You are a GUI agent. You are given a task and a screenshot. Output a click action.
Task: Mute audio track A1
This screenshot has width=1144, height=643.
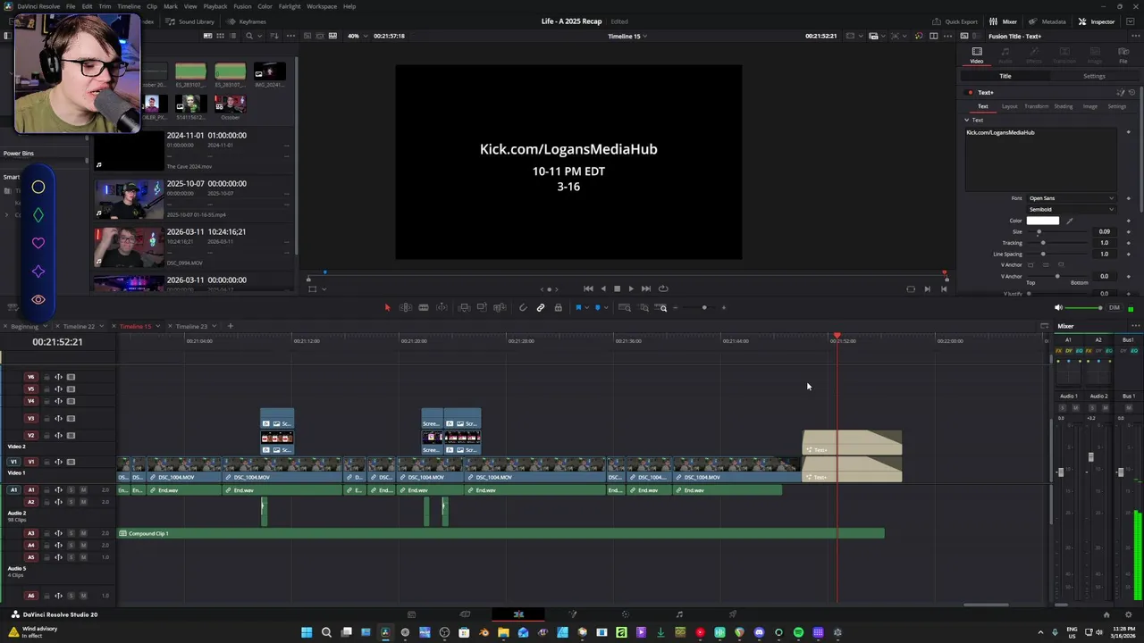[x=83, y=489]
